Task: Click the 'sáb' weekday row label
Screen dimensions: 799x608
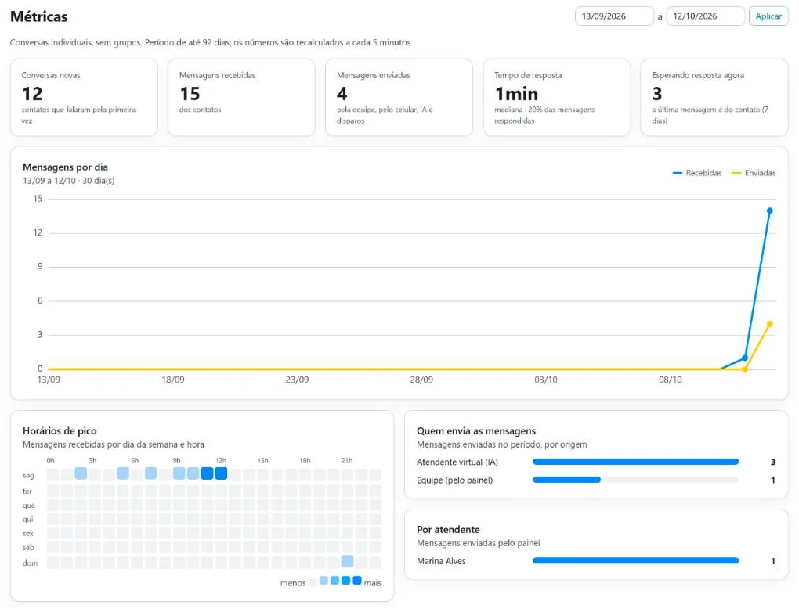Action: [28, 548]
